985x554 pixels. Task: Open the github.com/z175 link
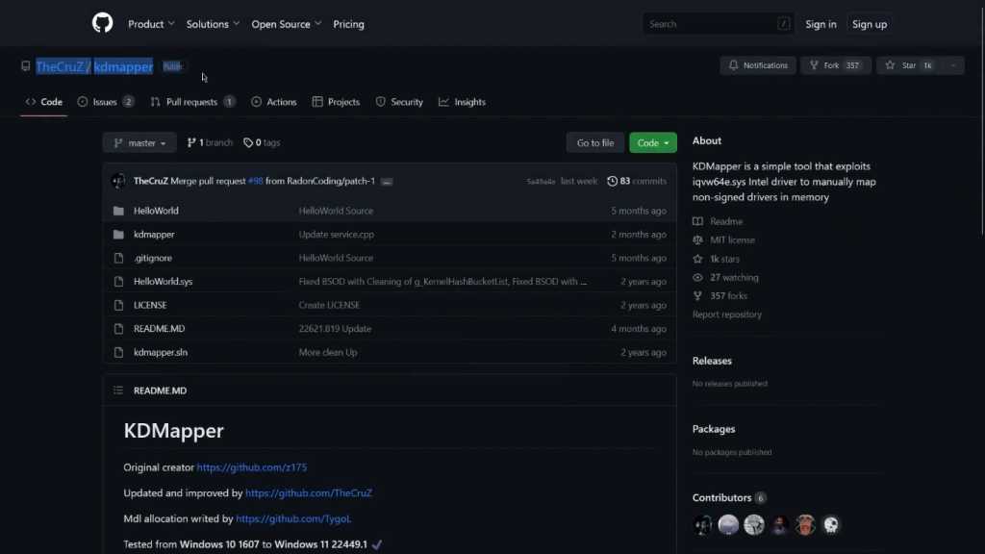[x=252, y=467]
